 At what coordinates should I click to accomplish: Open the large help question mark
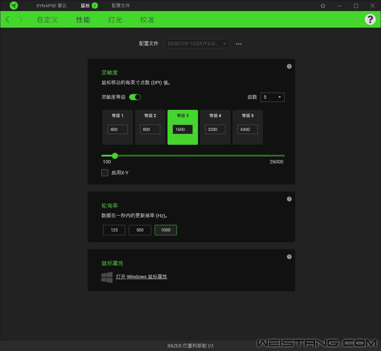click(370, 19)
